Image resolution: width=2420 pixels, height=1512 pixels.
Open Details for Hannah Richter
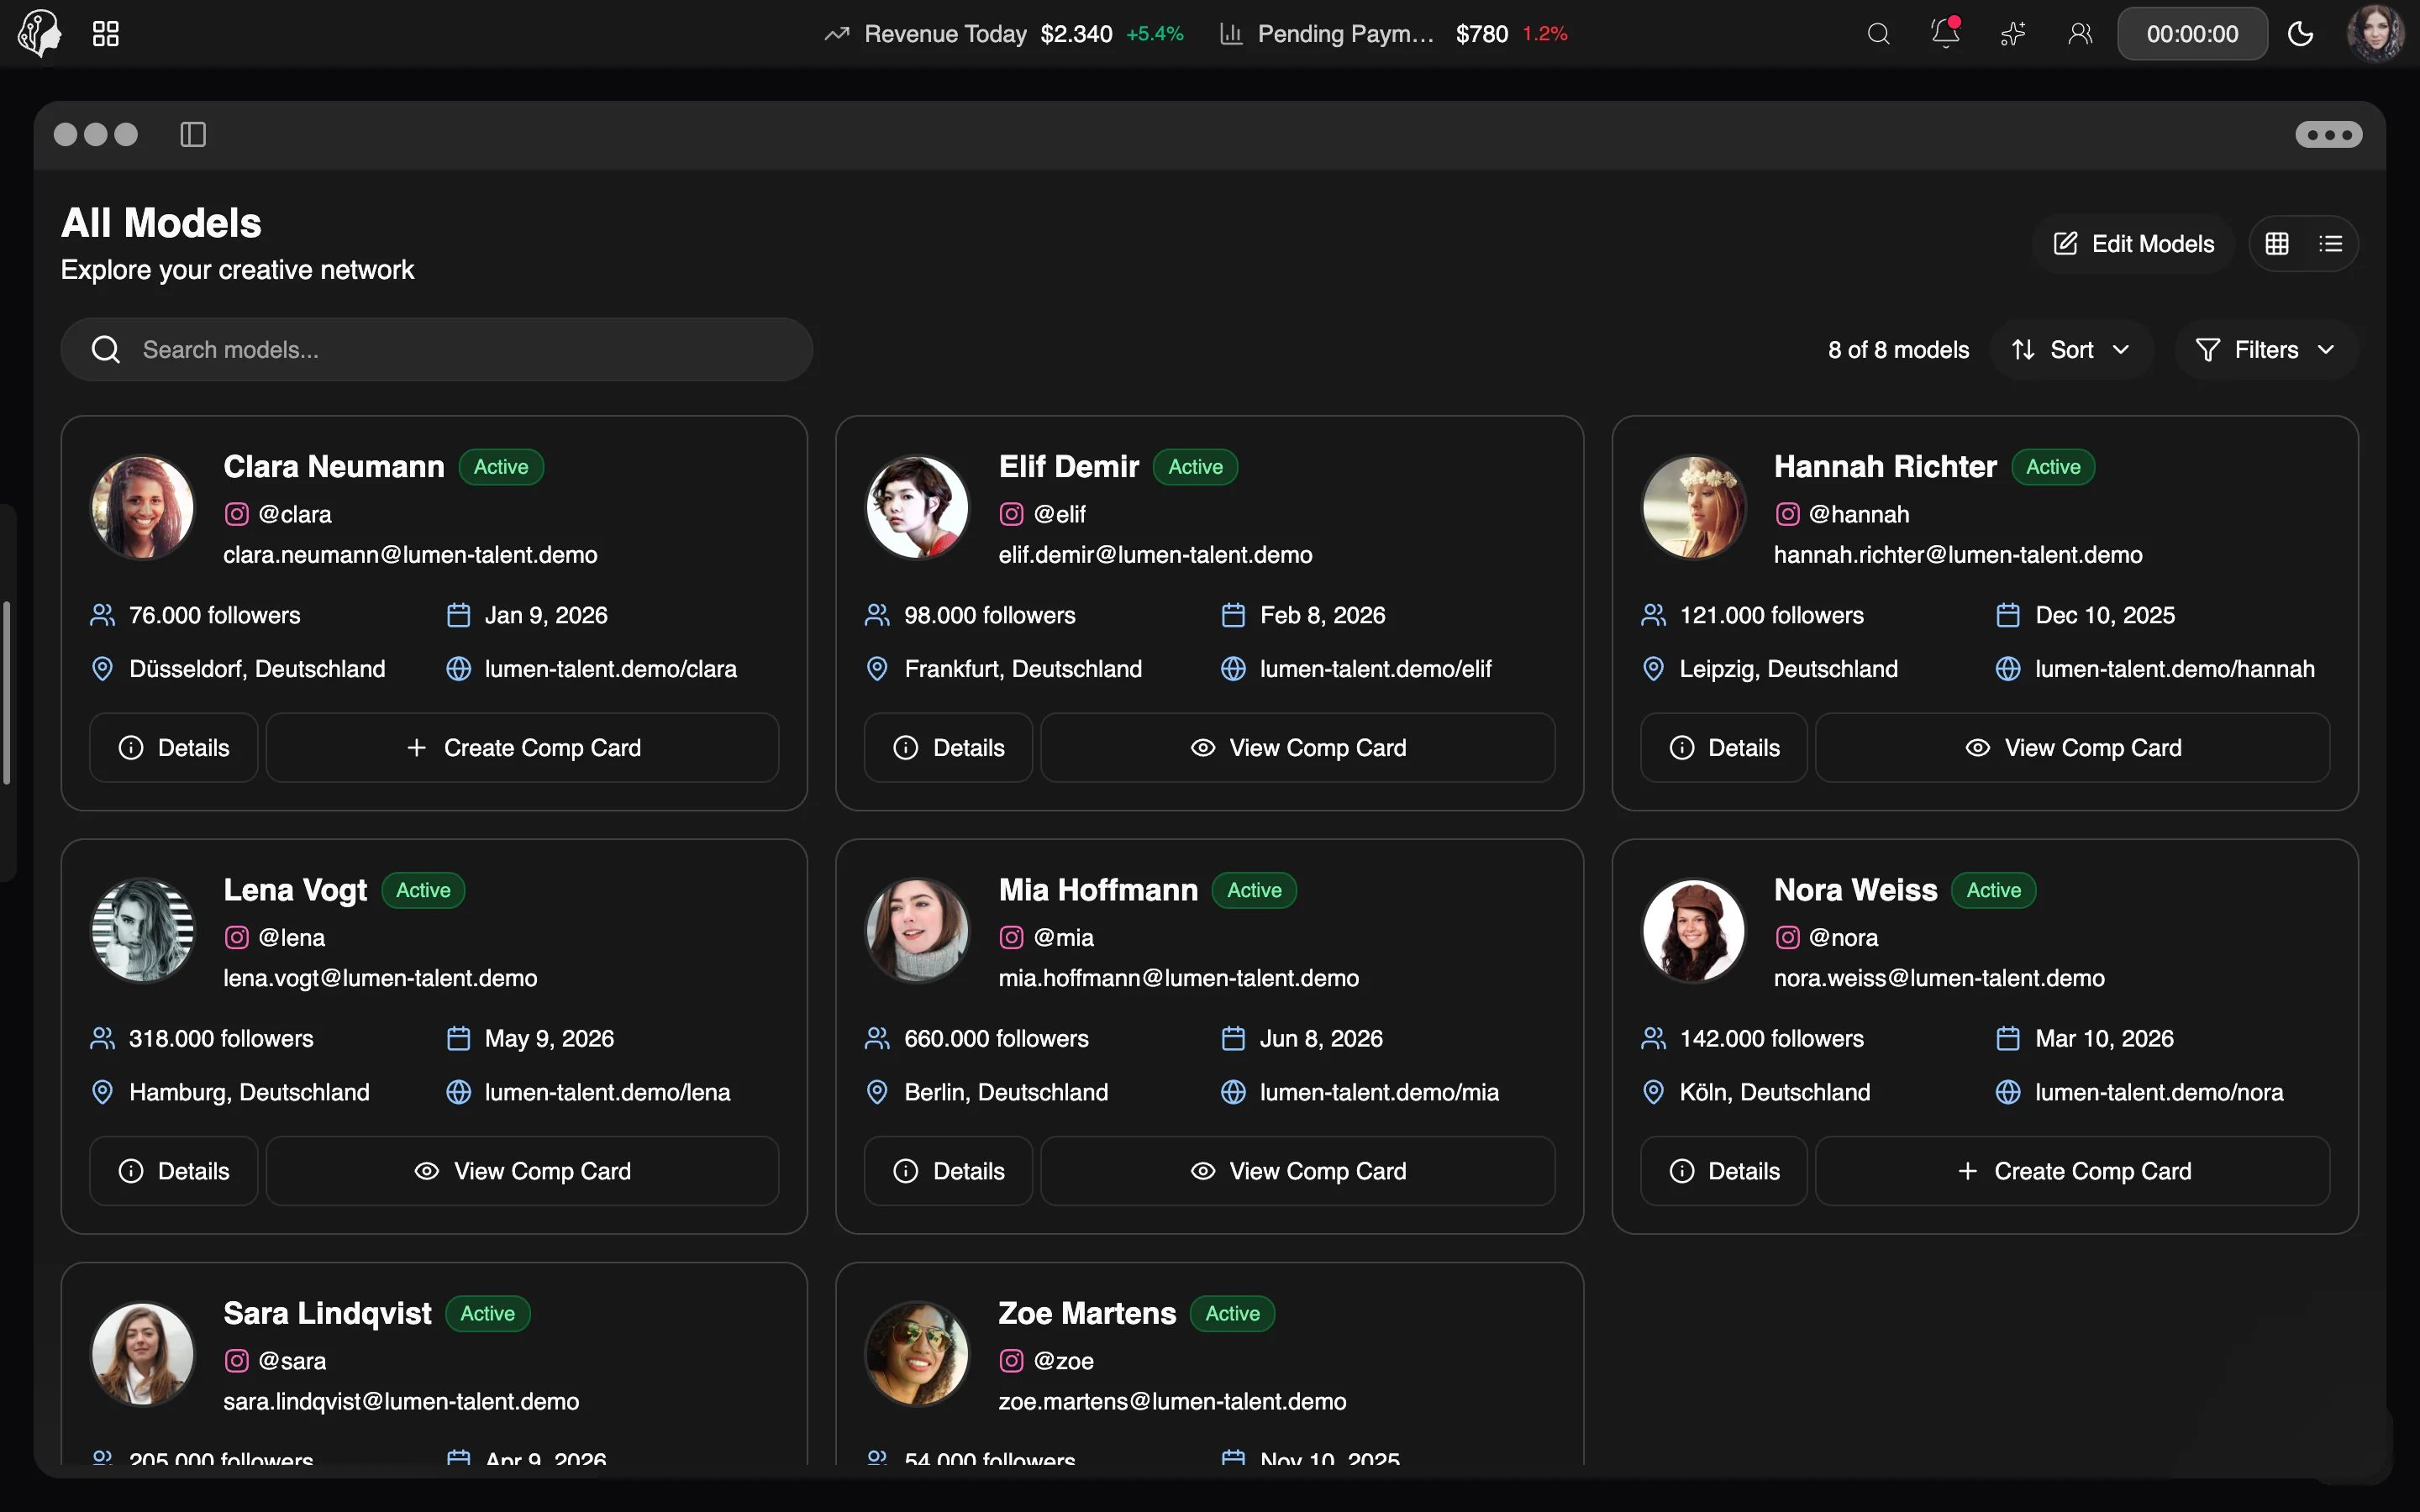pyautogui.click(x=1724, y=747)
